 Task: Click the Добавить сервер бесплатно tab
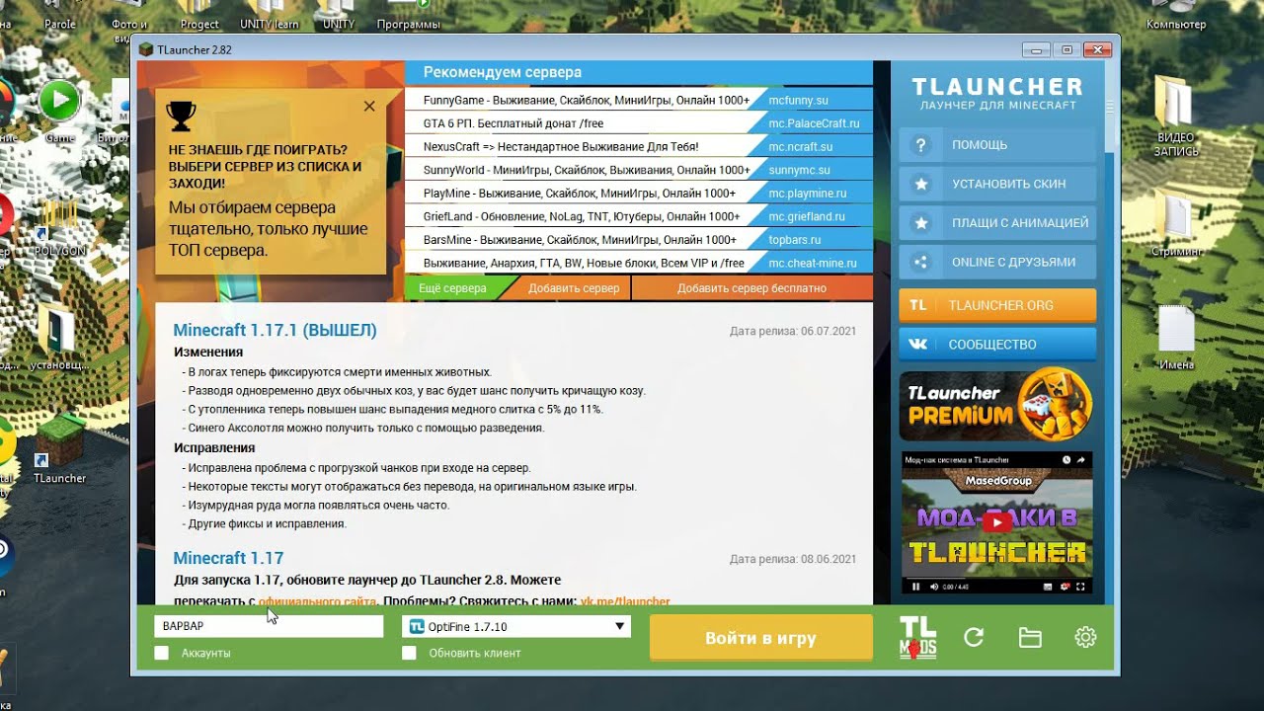(x=751, y=288)
